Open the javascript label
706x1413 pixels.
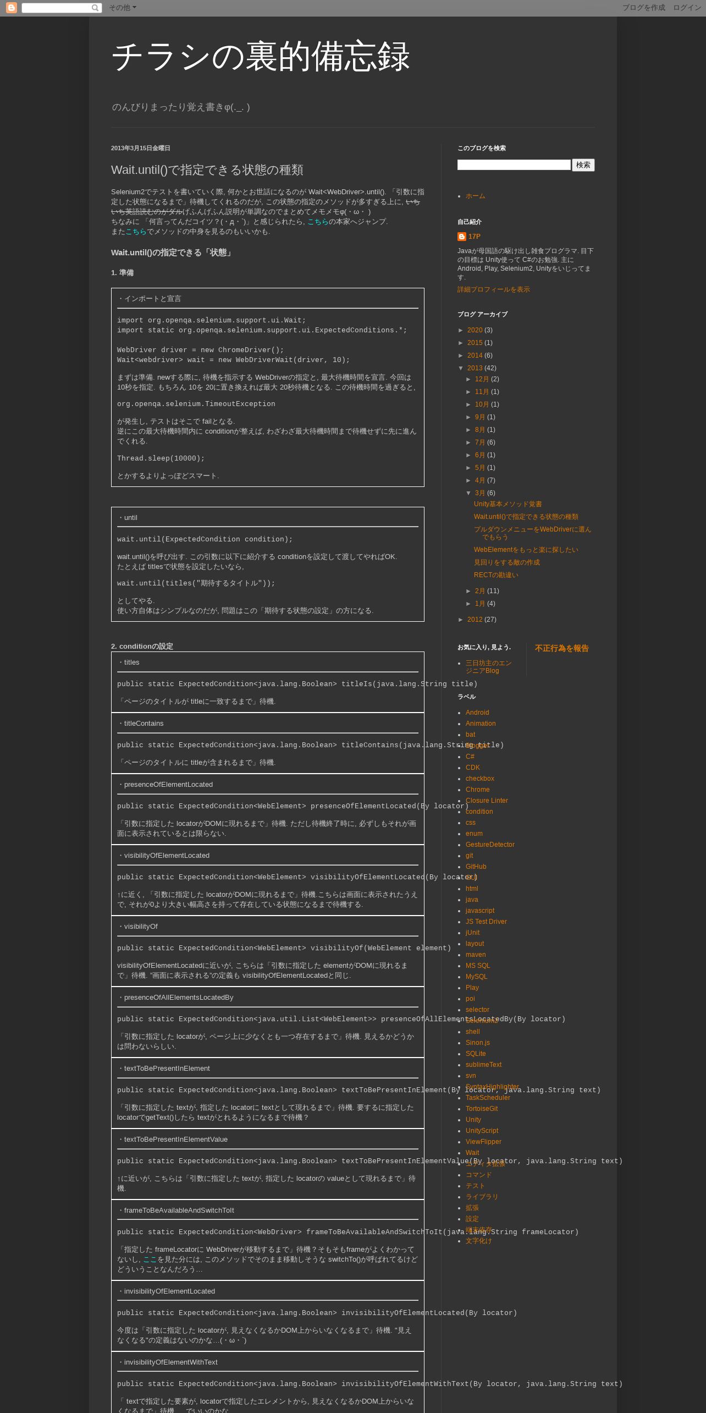coord(479,911)
